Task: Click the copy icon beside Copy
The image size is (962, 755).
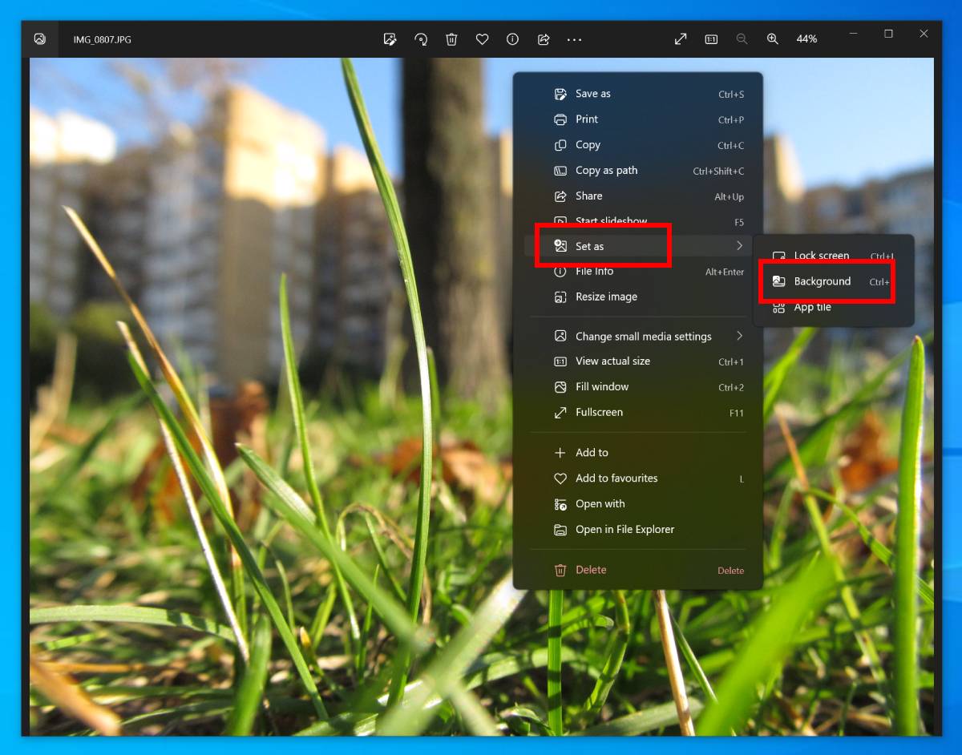Action: pyautogui.click(x=560, y=145)
